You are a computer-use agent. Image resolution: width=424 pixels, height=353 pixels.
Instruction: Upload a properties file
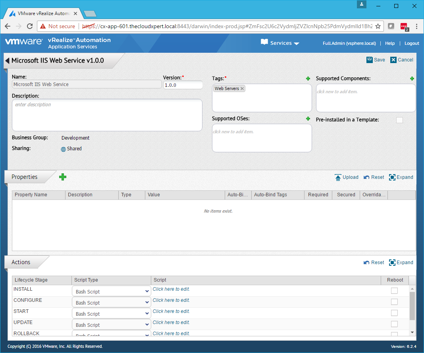346,177
